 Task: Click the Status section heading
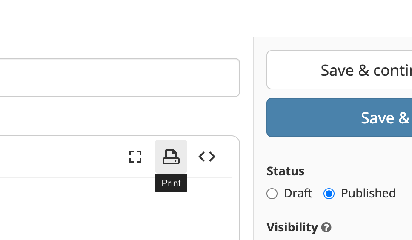(285, 171)
